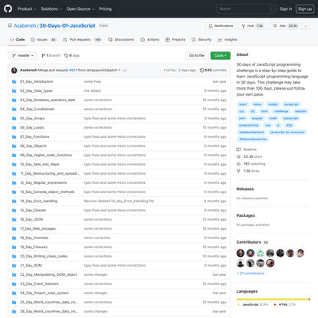View the 545 commits history
The height and width of the screenshot is (318, 318).
click(213, 70)
